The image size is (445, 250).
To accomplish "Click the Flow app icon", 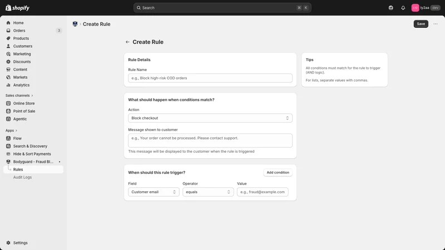I will tap(8, 138).
